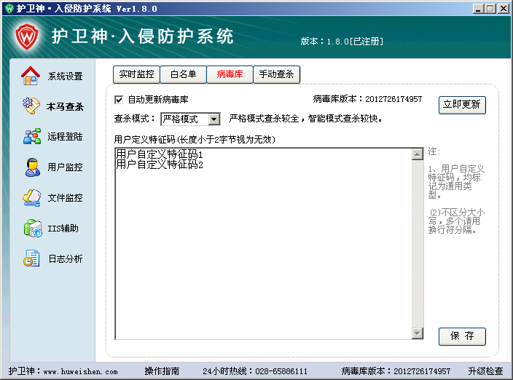This screenshot has height=380, width=513.
Task: Click status bar 病毒库版本 text
Action: (396, 371)
